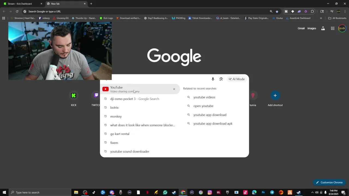The width and height of the screenshot is (349, 196).
Task: Open Google Lens image search icon
Action: [x=221, y=79]
